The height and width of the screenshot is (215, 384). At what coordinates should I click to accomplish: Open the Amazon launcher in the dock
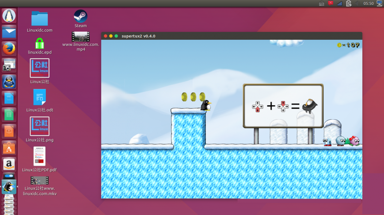9,164
